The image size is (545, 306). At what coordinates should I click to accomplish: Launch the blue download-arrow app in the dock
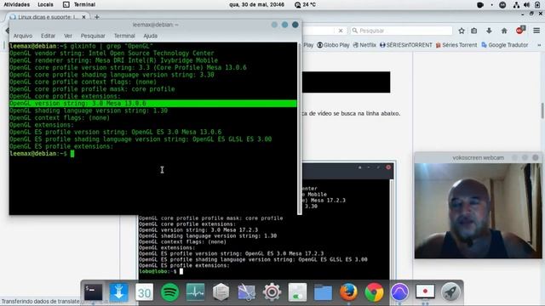coord(118,292)
